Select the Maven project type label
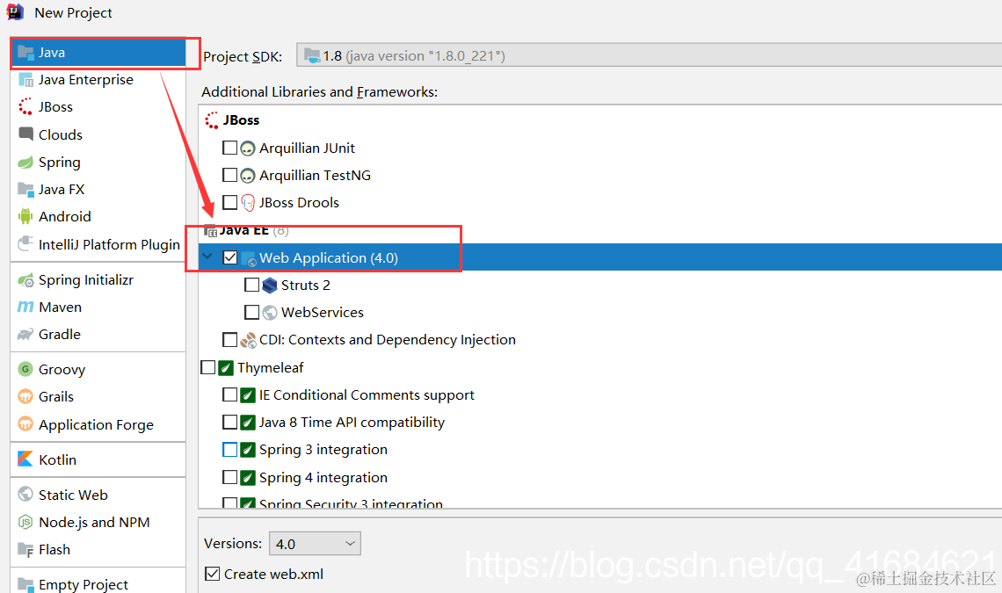 click(60, 307)
